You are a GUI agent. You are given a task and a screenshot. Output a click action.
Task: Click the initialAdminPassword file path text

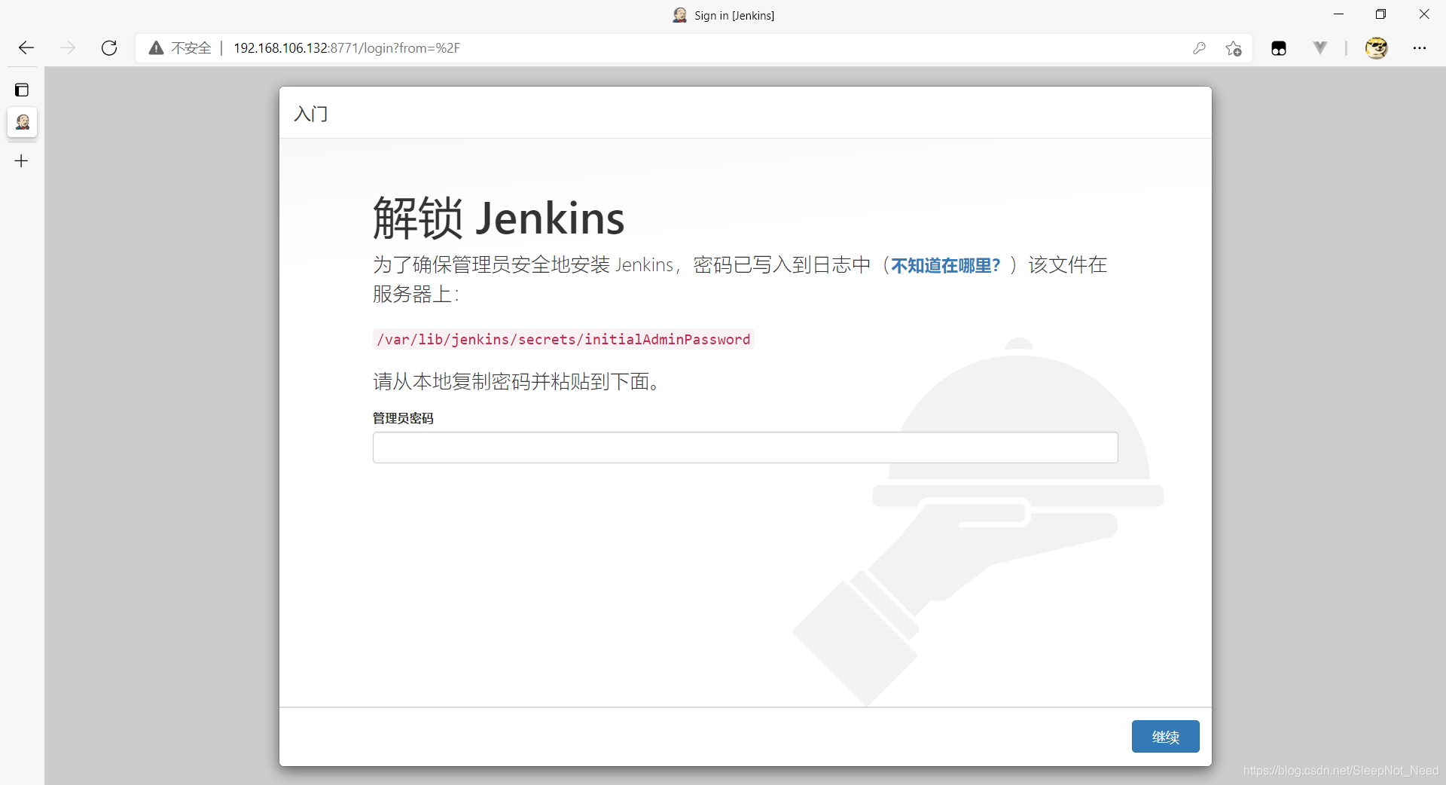pos(563,340)
